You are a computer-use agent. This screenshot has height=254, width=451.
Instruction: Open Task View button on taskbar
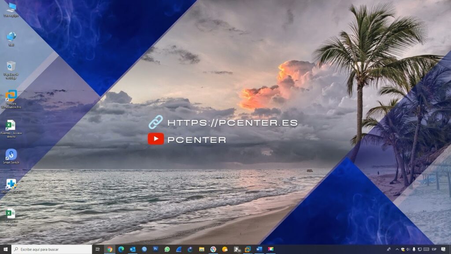tap(97, 249)
